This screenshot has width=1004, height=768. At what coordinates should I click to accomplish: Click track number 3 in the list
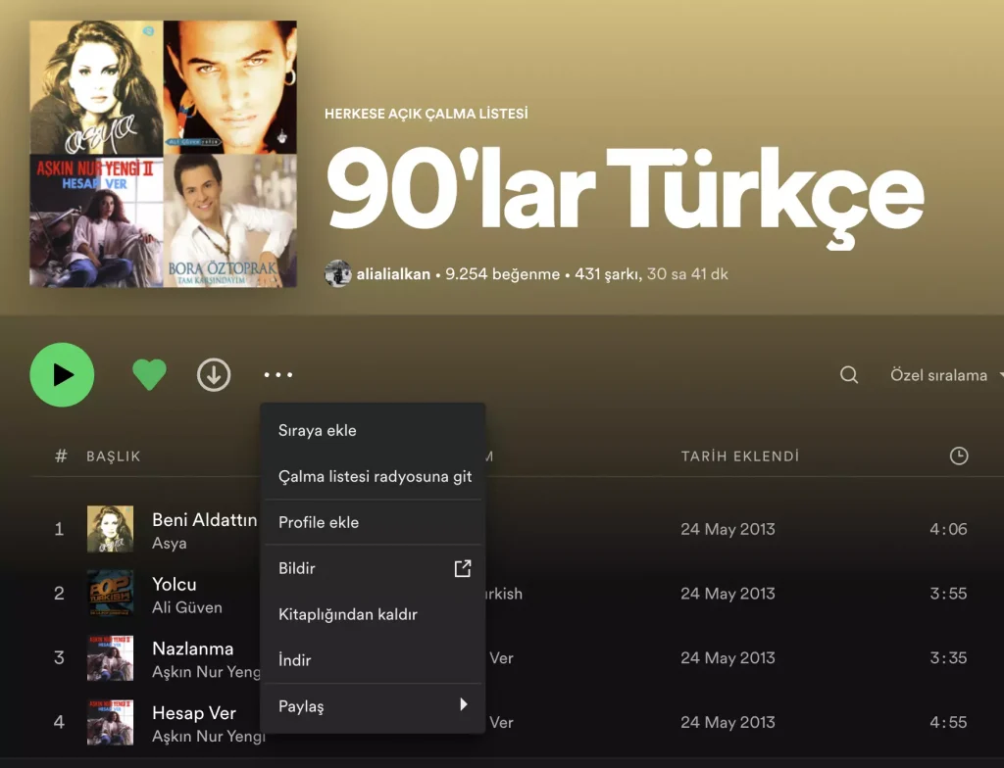59,658
